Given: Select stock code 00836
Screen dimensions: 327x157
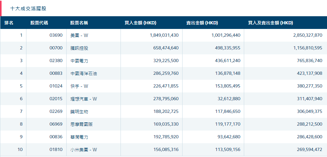Looking at the screenshot, I should (56, 137).
